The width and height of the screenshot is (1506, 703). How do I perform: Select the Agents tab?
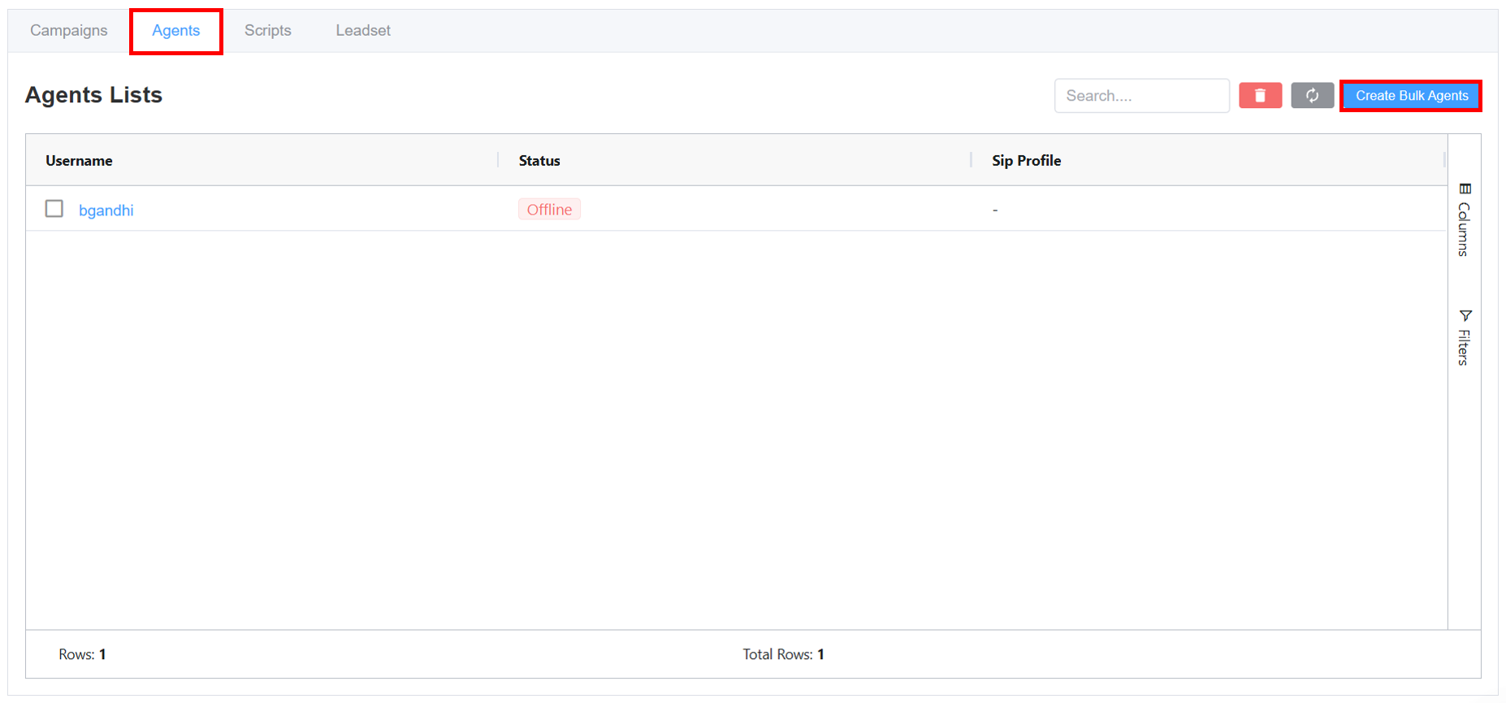175,31
